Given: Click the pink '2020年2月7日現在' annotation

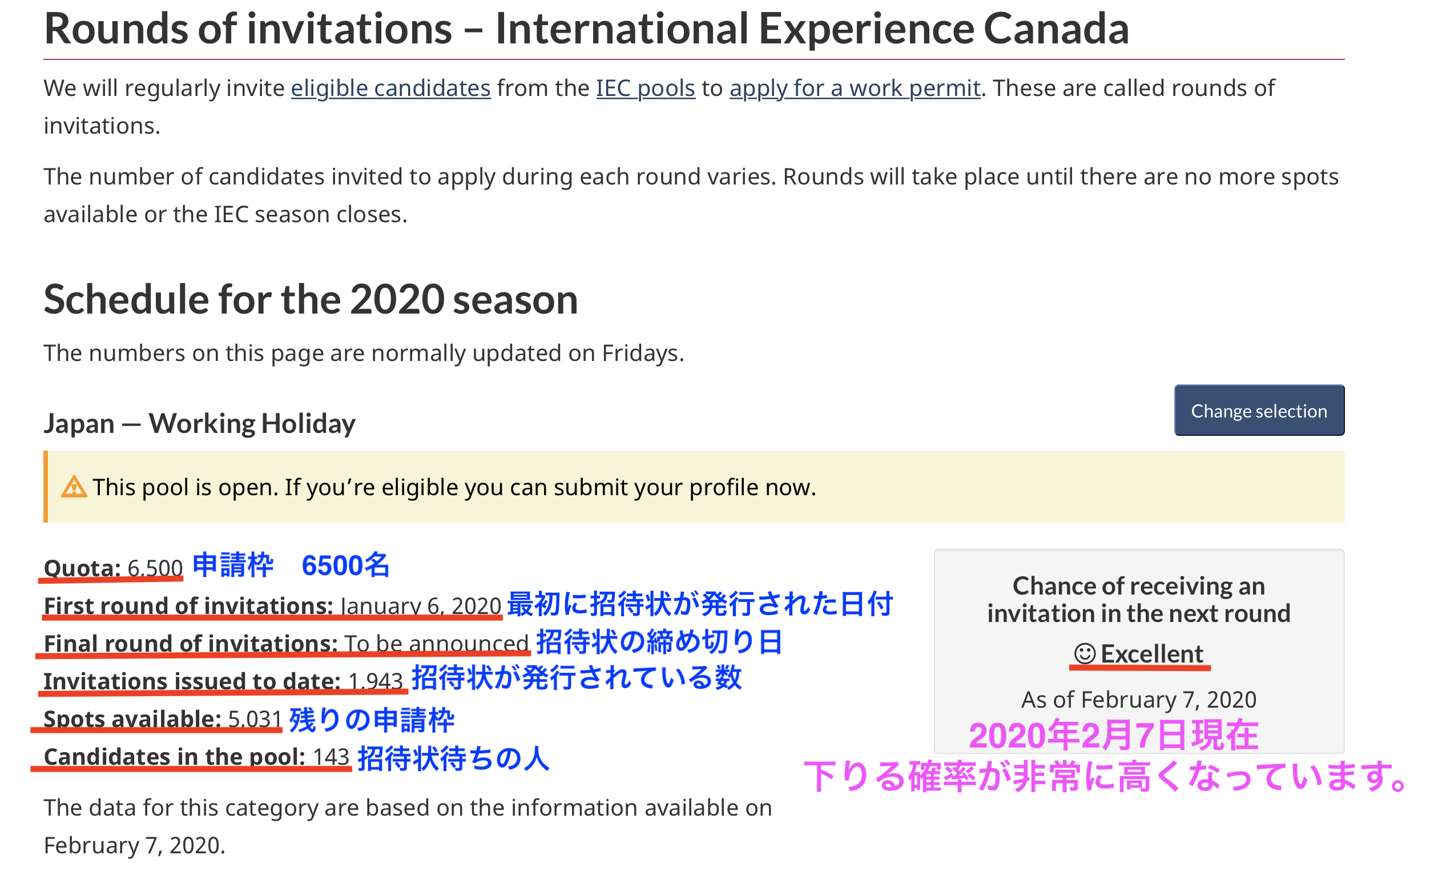Looking at the screenshot, I should 1113,735.
